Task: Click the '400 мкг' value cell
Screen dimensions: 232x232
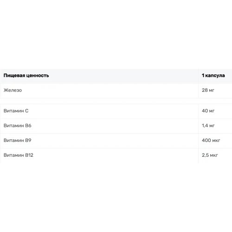Action: (215, 141)
